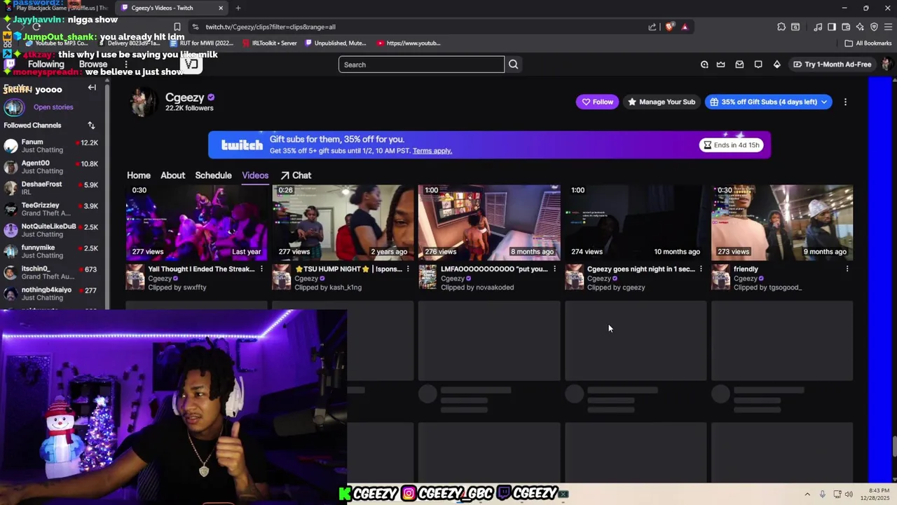Click Try 1-Month Ad-Free button
897x505 pixels.
[832, 65]
